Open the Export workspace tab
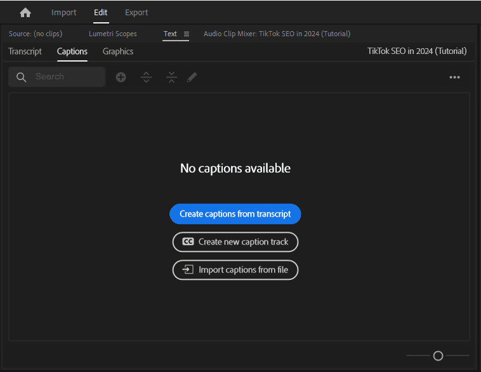Screen dimensions: 481x372 [x=136, y=13]
